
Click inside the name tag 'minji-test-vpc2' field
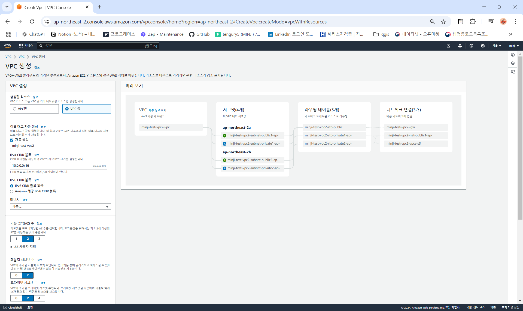tap(60, 146)
